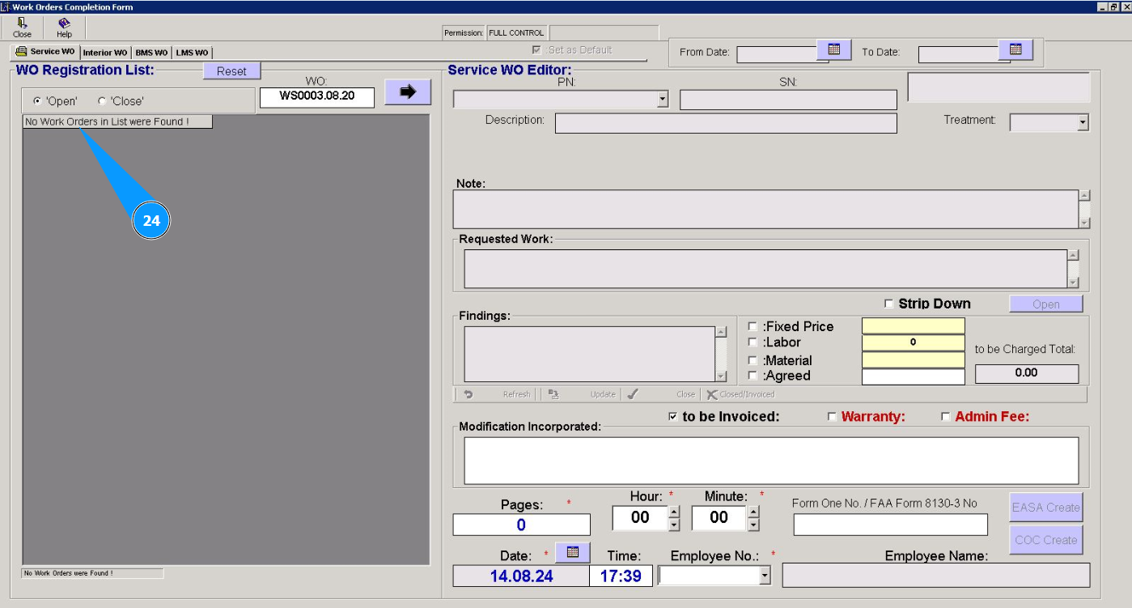
Task: Click the Close door icon in toolbar
Action: [x=22, y=24]
